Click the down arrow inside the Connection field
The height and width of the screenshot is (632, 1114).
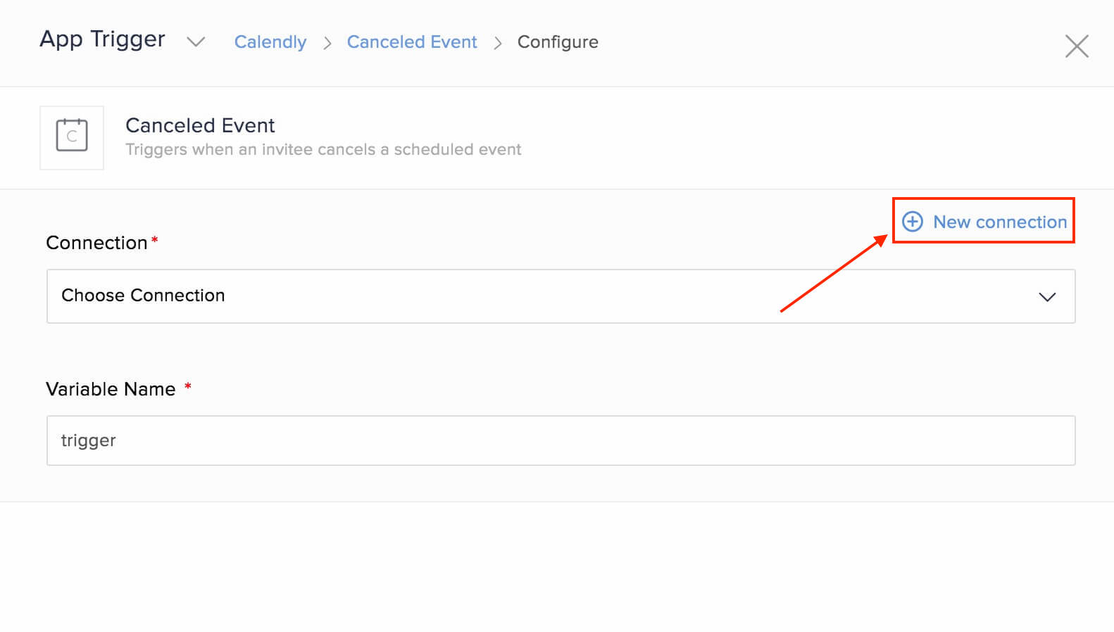point(1047,297)
